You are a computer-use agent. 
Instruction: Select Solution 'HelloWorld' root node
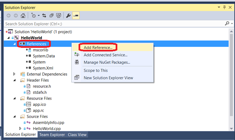click(x=43, y=32)
